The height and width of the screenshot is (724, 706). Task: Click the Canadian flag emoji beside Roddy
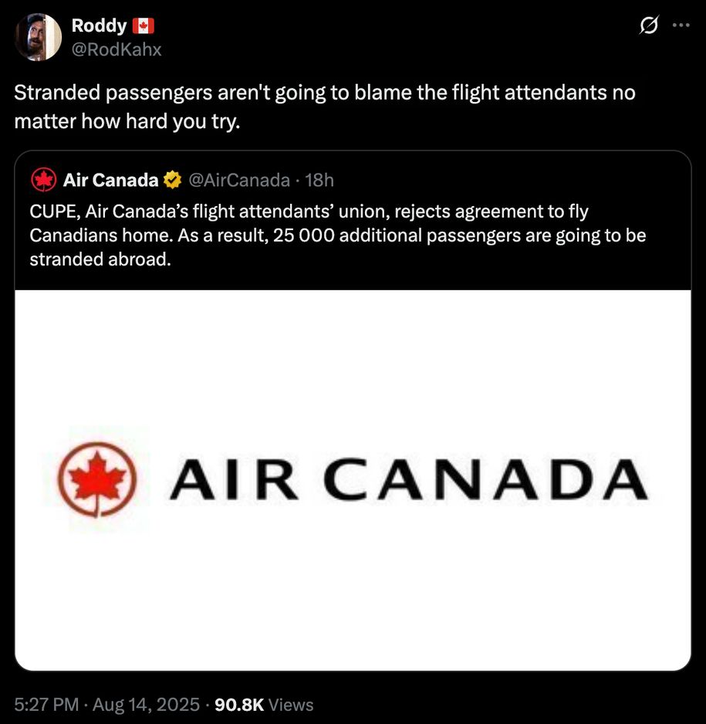(x=144, y=25)
